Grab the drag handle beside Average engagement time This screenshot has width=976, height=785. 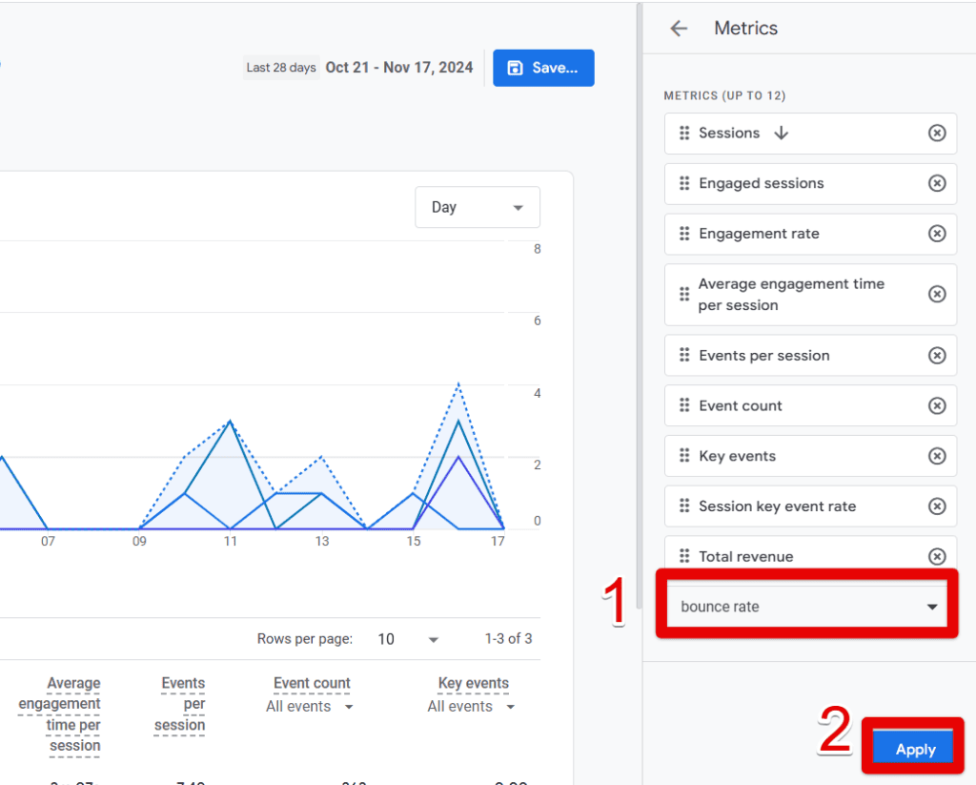click(684, 294)
